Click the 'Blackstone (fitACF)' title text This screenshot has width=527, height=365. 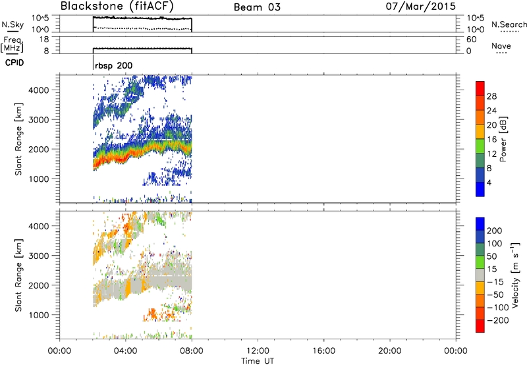(117, 6)
